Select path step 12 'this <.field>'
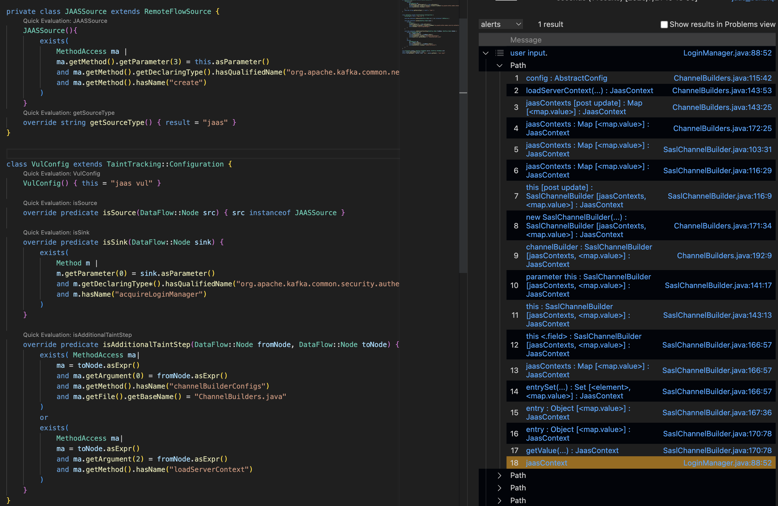Image resolution: width=778 pixels, height=506 pixels. point(584,345)
